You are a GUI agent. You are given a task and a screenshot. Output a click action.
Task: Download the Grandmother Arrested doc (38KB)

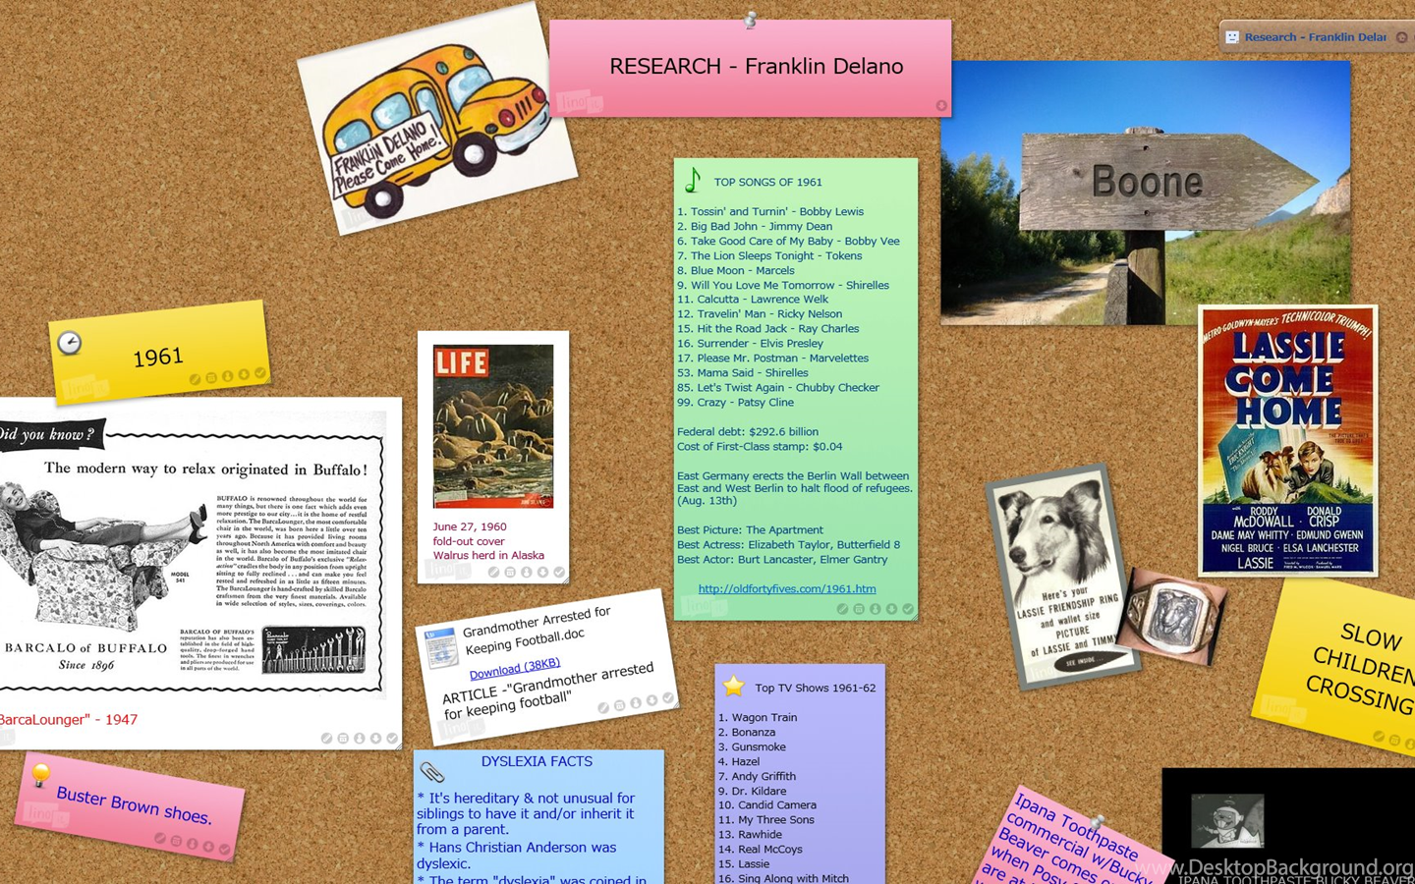pos(514,668)
